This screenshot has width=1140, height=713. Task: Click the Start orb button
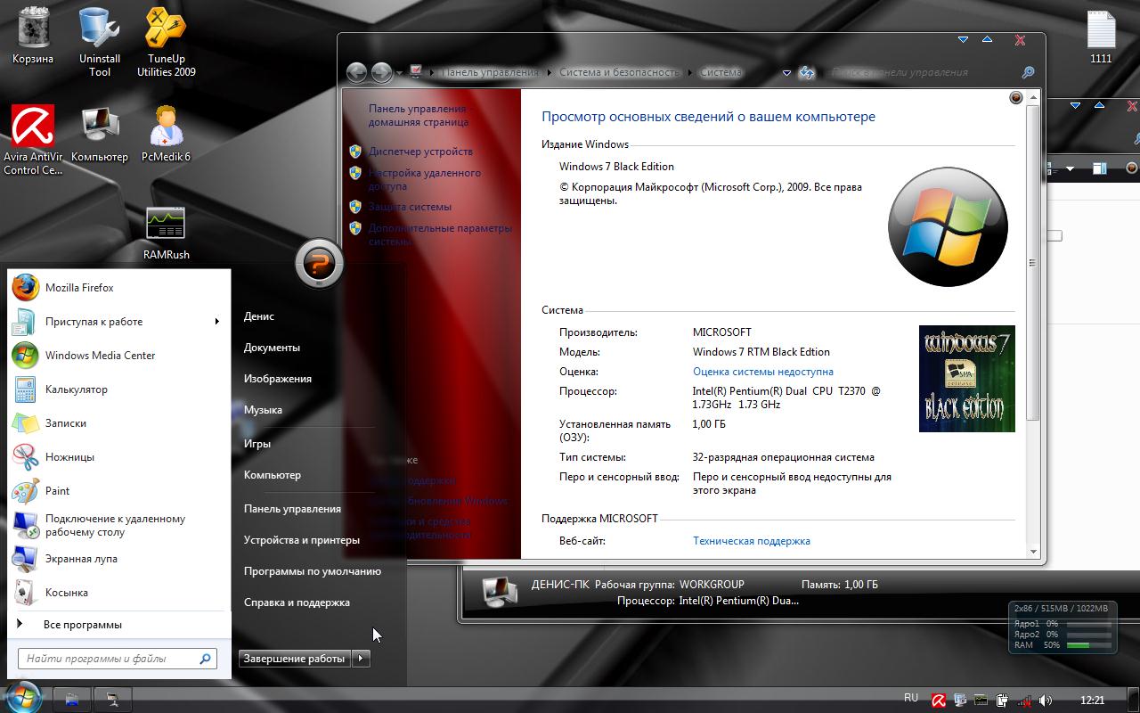(x=23, y=697)
